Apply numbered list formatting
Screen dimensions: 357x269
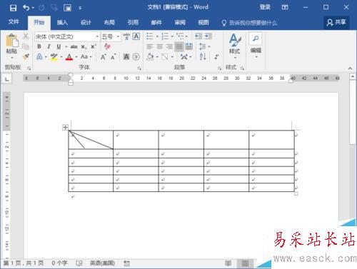tap(165, 36)
